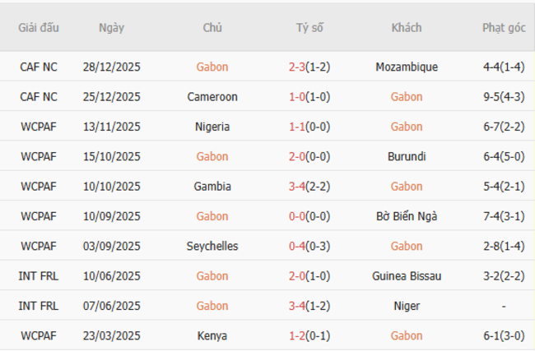Click the 9-5 corner stat for Cameroon match

492,97
